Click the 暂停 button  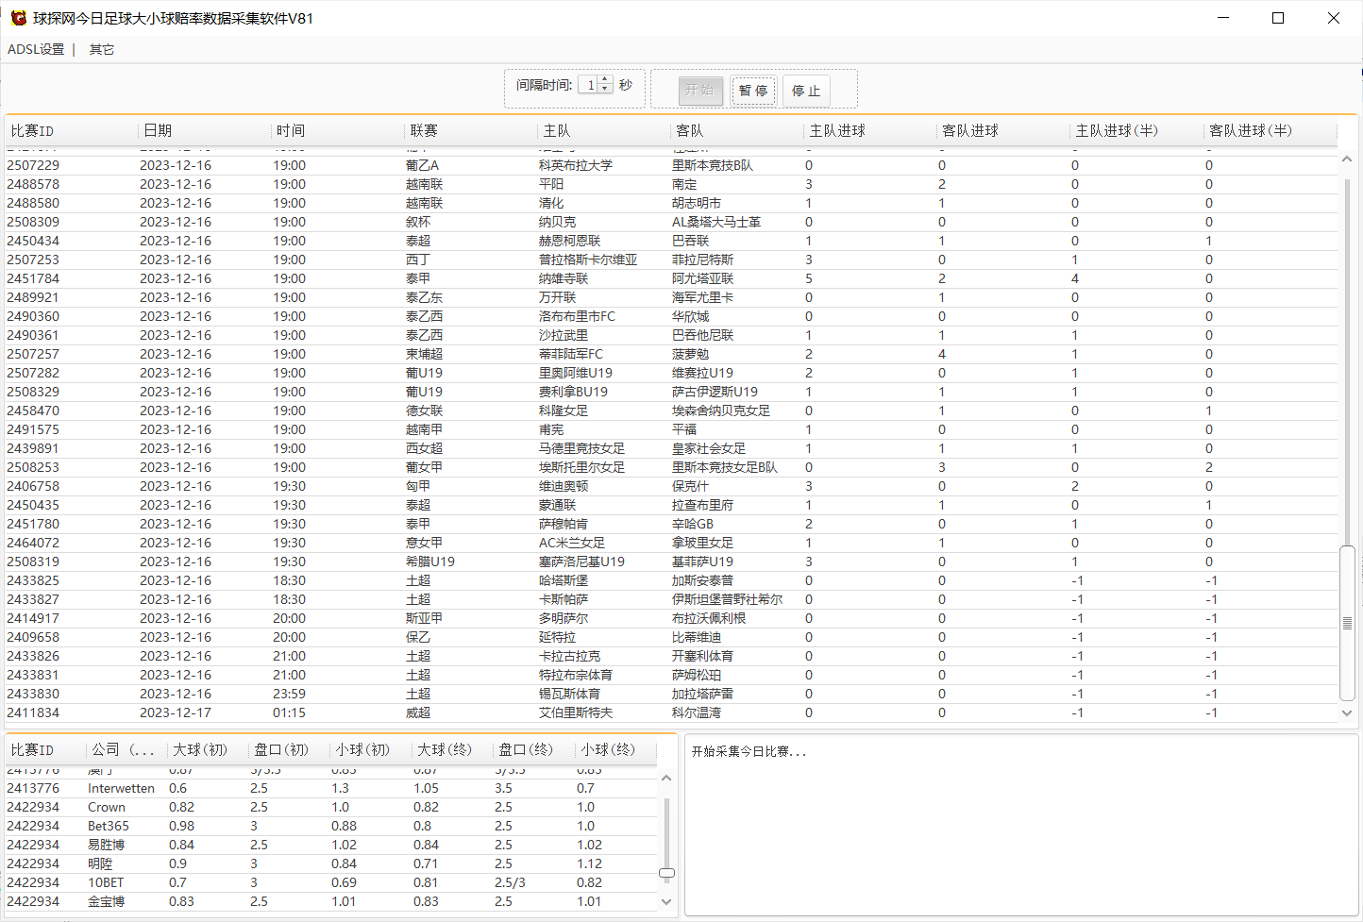pos(753,91)
